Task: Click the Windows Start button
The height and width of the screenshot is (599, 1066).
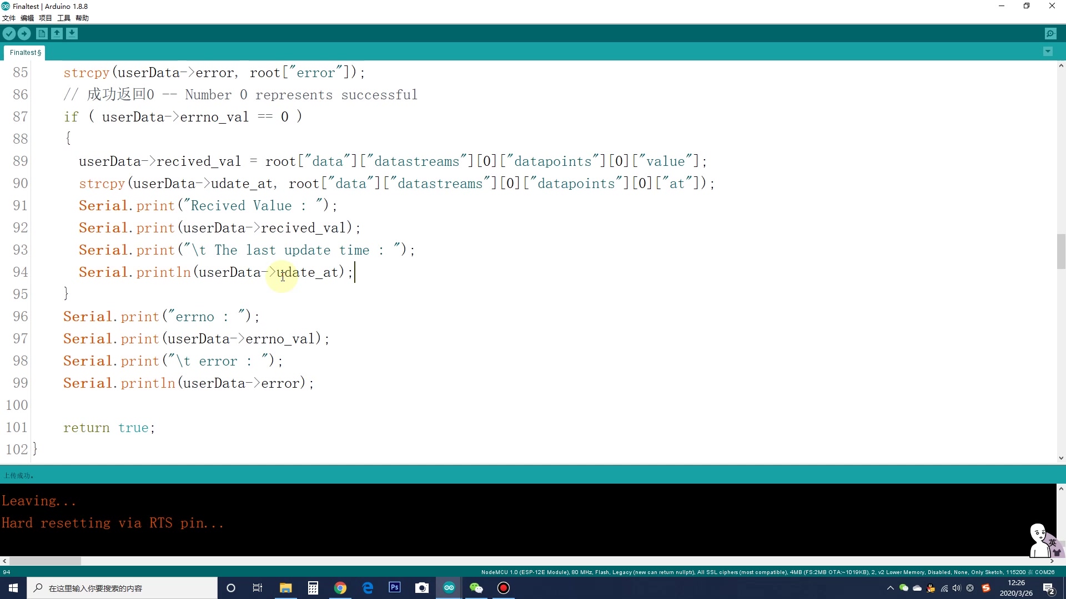Action: point(13,588)
